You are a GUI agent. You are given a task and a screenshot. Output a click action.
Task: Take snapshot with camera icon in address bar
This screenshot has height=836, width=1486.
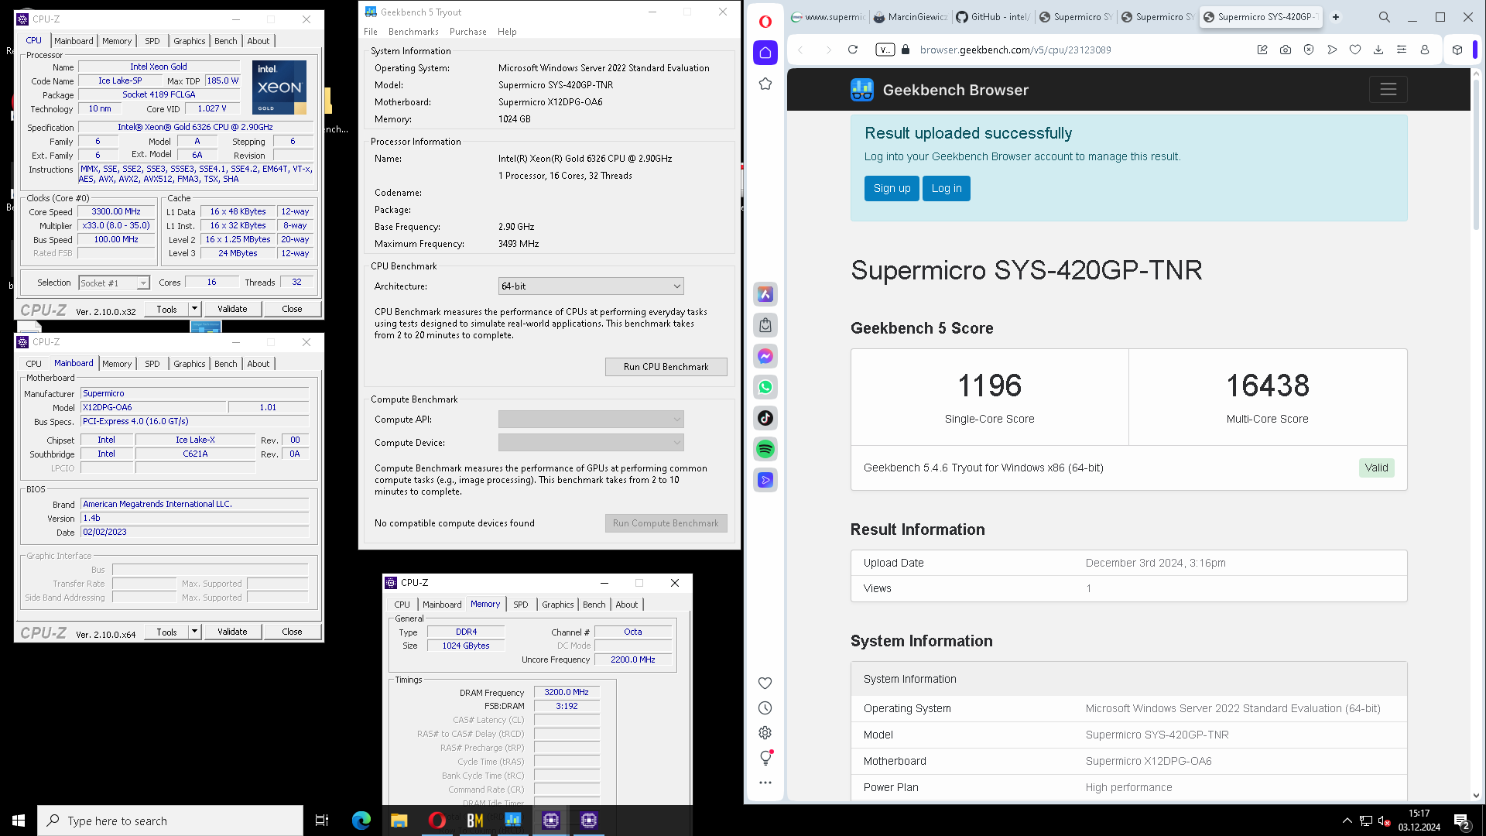coord(1285,50)
